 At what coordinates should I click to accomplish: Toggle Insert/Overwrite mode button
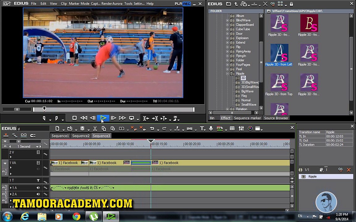(x=6, y=136)
